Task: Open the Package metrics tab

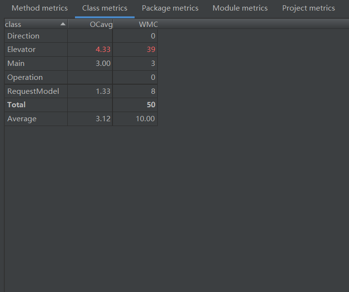Action: tap(170, 8)
